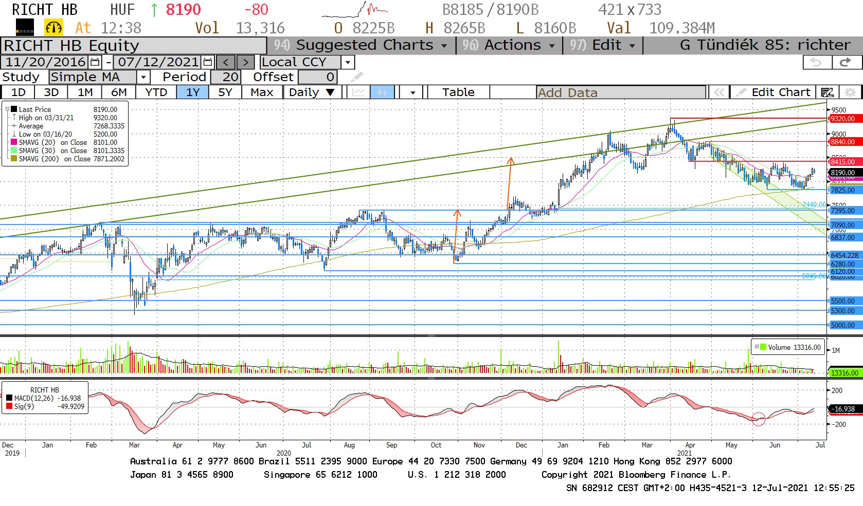Click the Edit Chart button
The height and width of the screenshot is (506, 863).
772,92
